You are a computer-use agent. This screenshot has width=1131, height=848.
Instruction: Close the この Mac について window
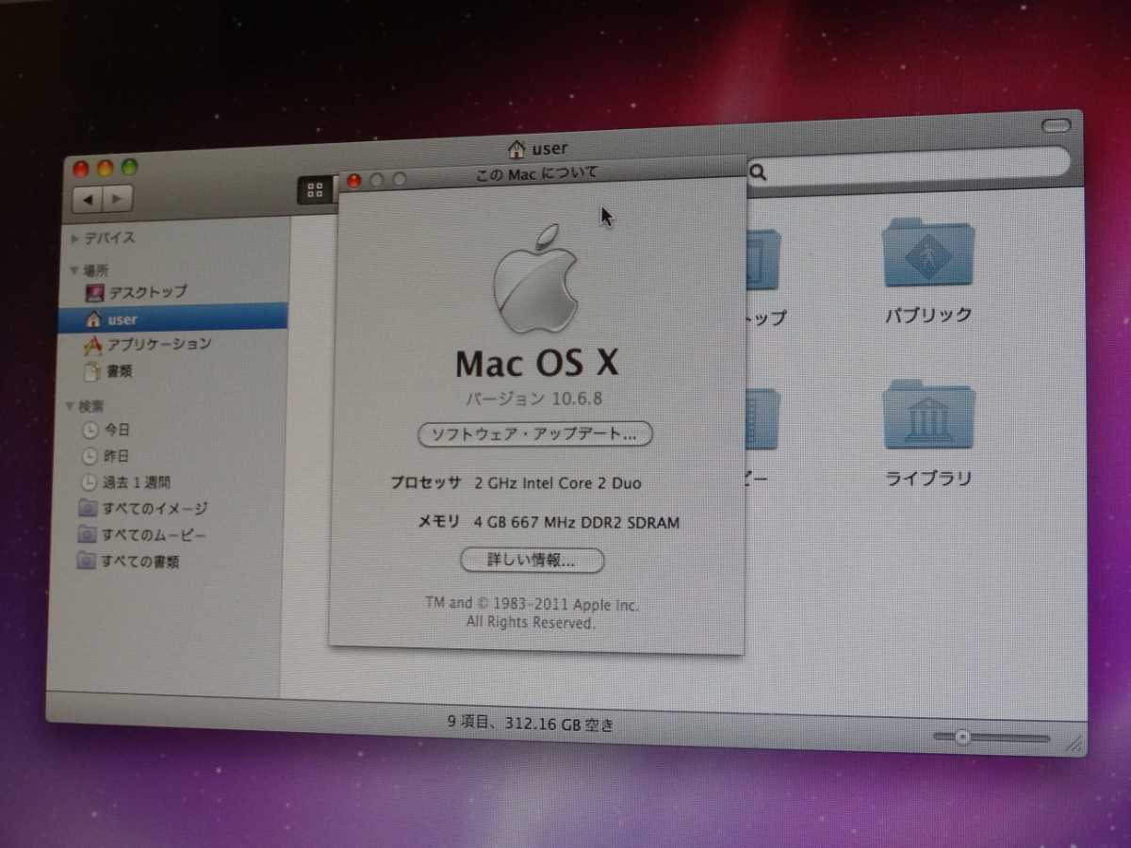coord(354,180)
